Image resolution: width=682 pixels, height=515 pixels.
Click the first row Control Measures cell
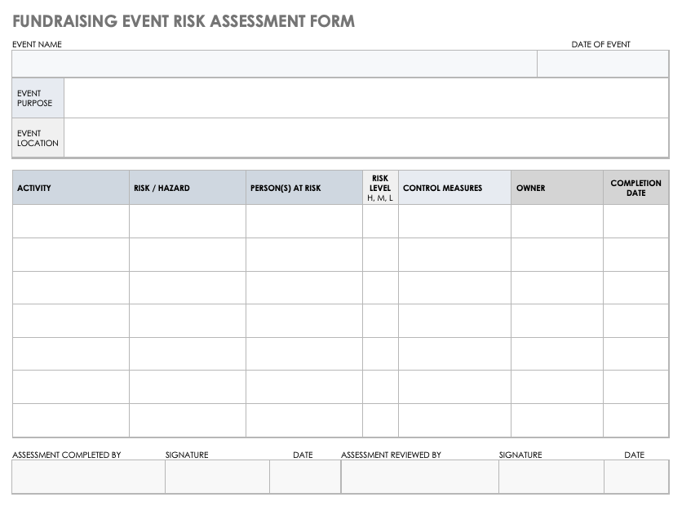tap(454, 221)
